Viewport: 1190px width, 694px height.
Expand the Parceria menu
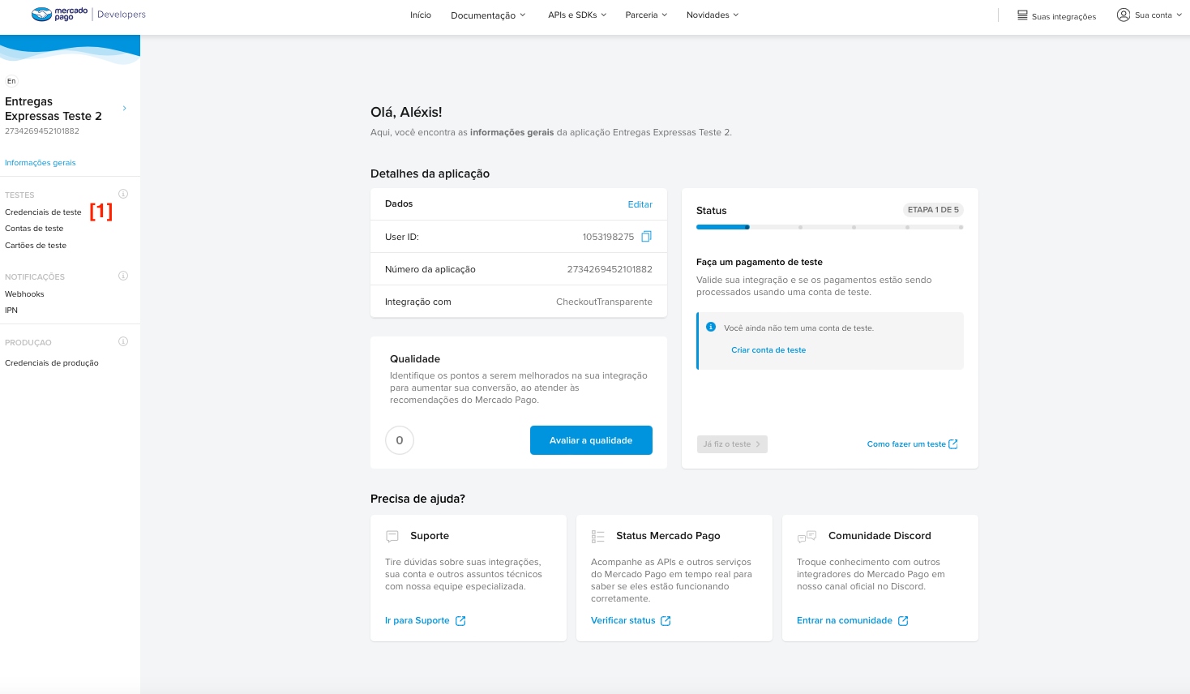pyautogui.click(x=646, y=15)
